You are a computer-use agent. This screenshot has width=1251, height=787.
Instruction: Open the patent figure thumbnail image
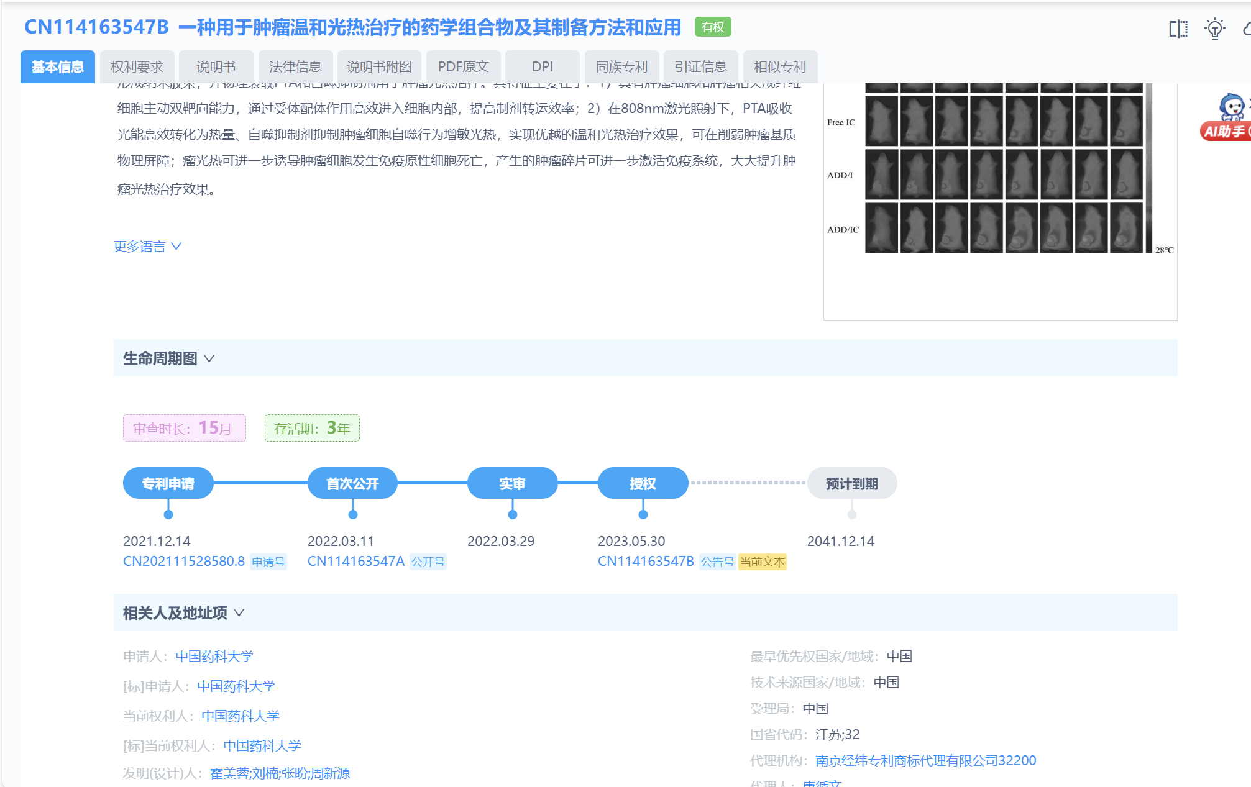click(1001, 201)
